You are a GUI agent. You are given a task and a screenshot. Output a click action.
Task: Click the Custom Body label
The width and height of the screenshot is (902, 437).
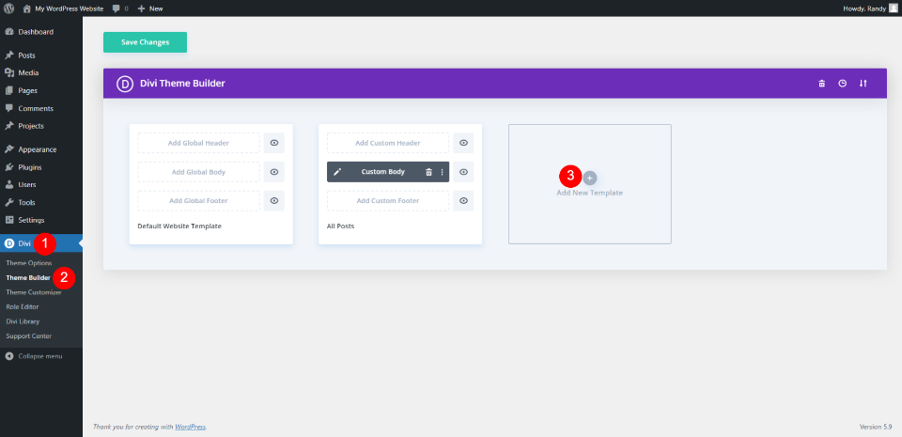(x=383, y=172)
